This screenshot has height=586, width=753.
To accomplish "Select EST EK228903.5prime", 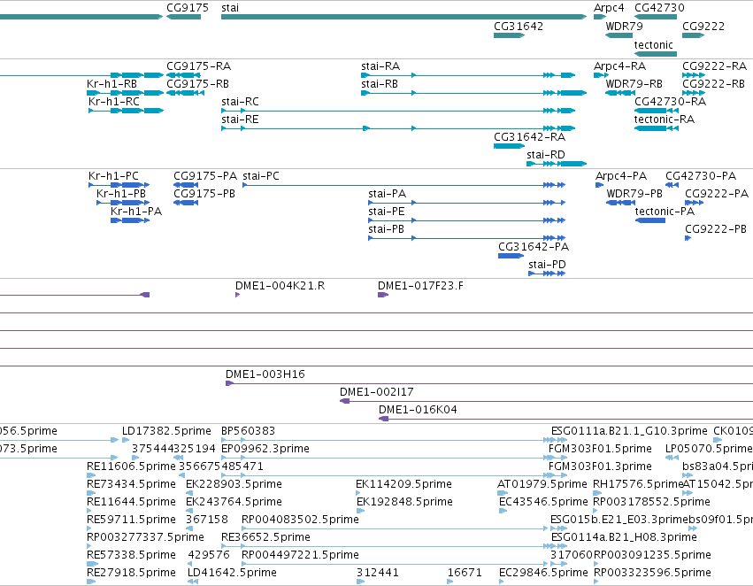I will click(x=189, y=493).
